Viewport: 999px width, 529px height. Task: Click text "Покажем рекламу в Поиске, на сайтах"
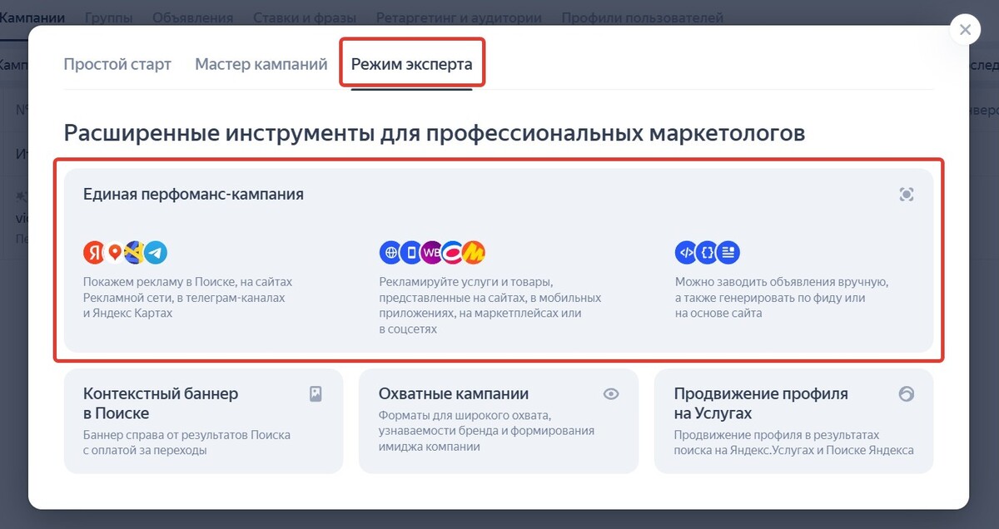[x=187, y=282]
